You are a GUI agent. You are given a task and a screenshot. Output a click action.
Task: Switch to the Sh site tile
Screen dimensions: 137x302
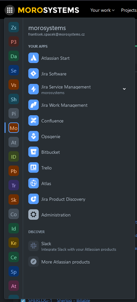pos(14,99)
